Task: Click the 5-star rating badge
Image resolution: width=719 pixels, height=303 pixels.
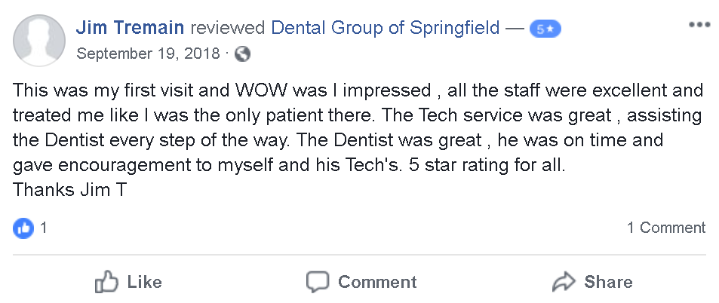Action: click(545, 29)
